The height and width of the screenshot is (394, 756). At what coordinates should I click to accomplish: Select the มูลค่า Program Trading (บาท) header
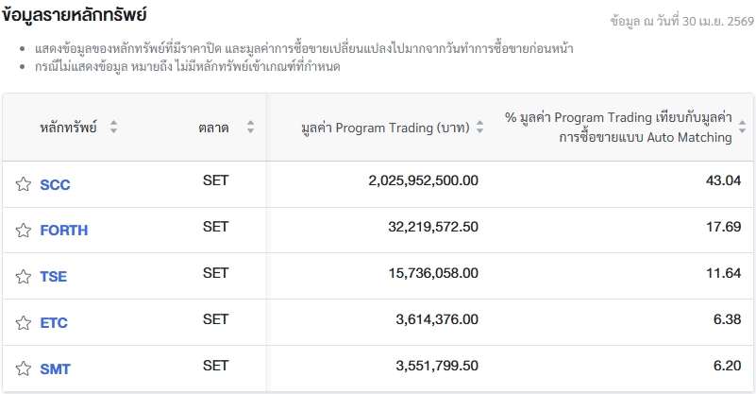point(385,128)
